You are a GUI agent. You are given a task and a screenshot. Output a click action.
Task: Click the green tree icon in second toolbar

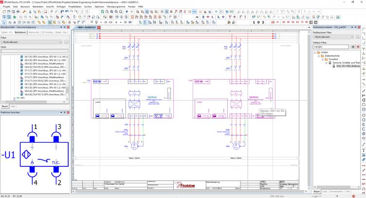point(15,17)
